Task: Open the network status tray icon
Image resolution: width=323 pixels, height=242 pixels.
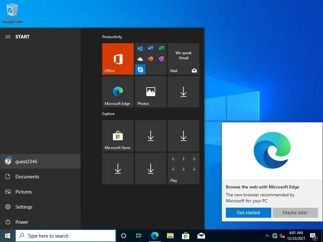Action: point(275,236)
